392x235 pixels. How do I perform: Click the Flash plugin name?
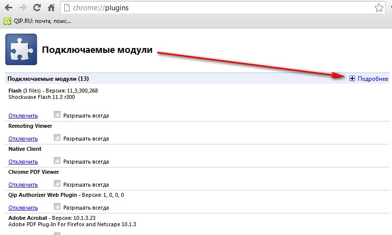tap(15, 91)
